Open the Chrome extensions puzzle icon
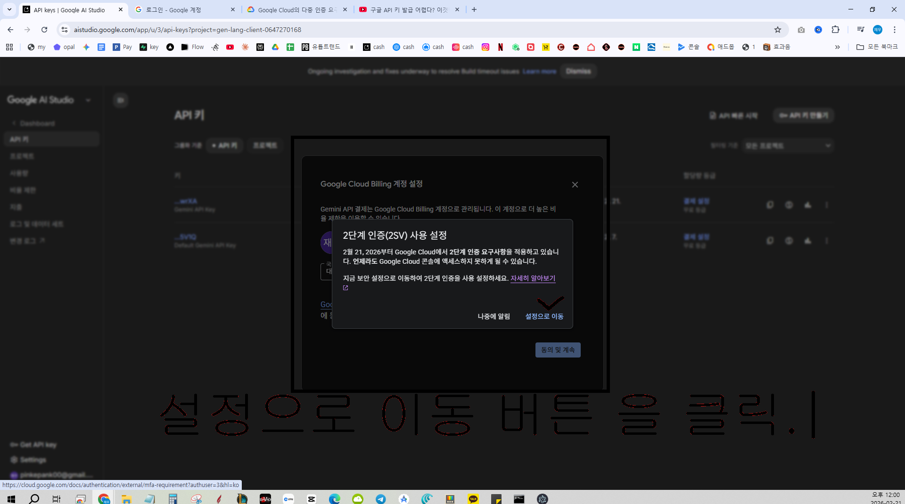 click(x=835, y=30)
